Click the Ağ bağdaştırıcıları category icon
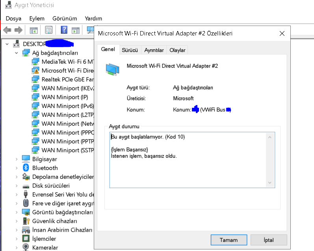 pos(26,53)
